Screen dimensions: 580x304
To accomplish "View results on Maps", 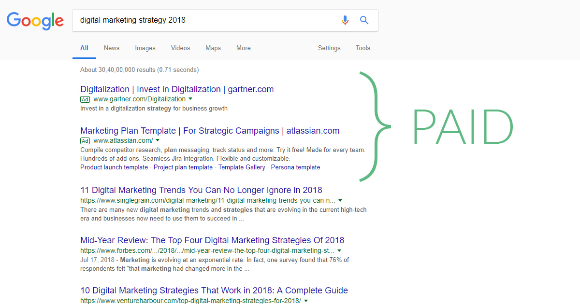I will 213,48.
